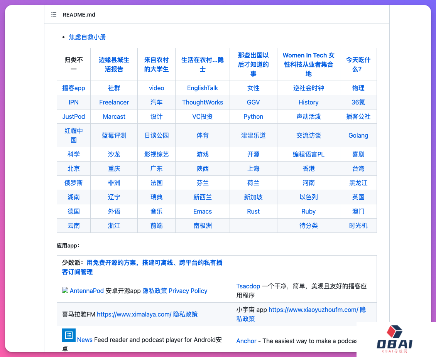Open the 播客公社 category link
Viewport: 436px width, 357px height.
(358, 117)
